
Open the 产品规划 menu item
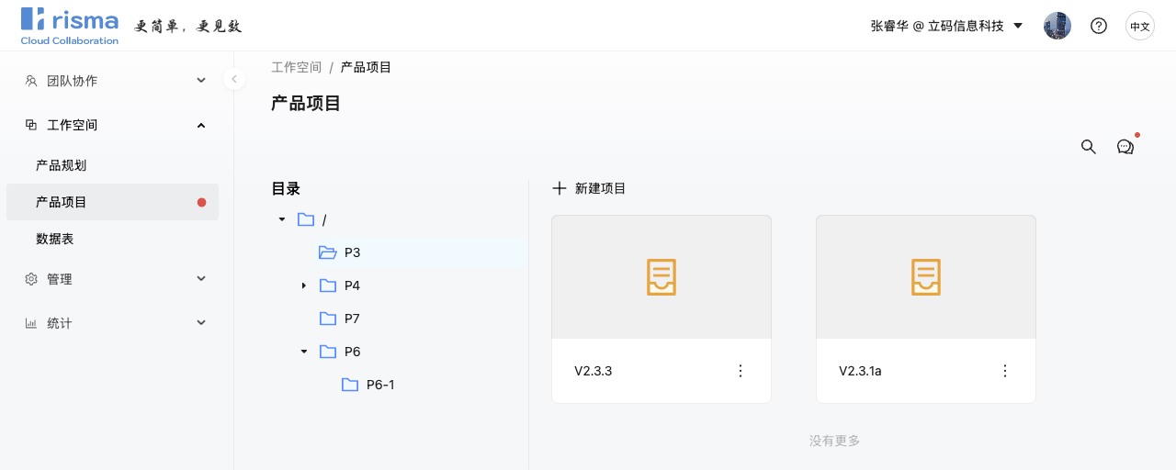(x=61, y=165)
